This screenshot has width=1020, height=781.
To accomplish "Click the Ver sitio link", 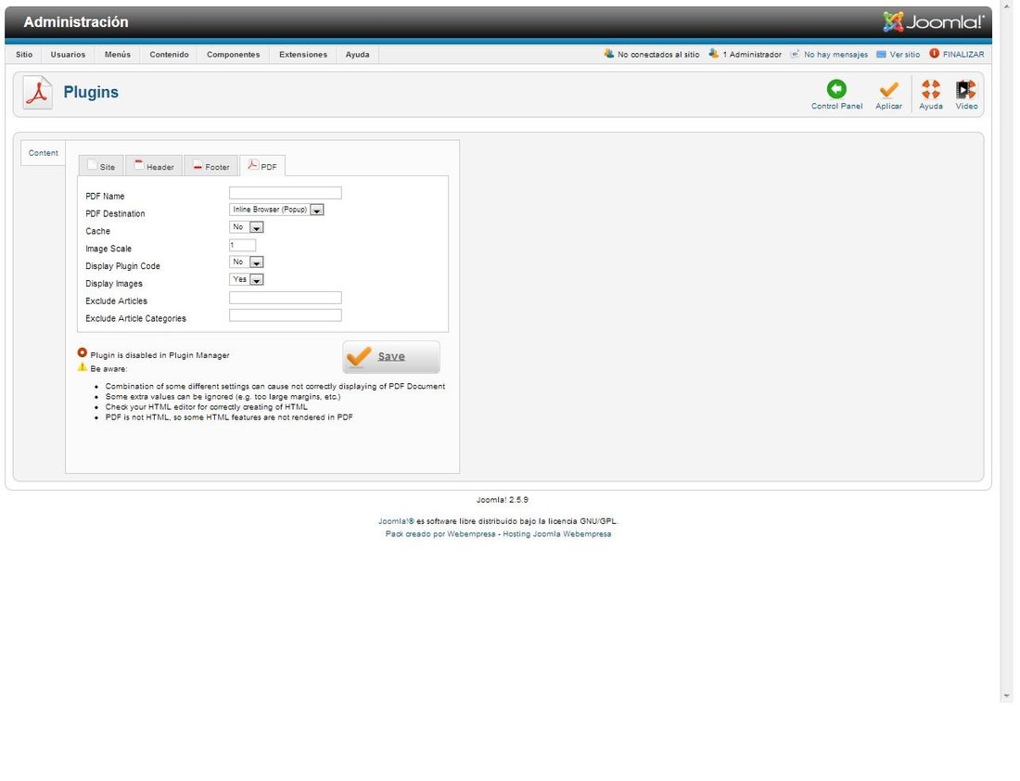I will [x=905, y=55].
